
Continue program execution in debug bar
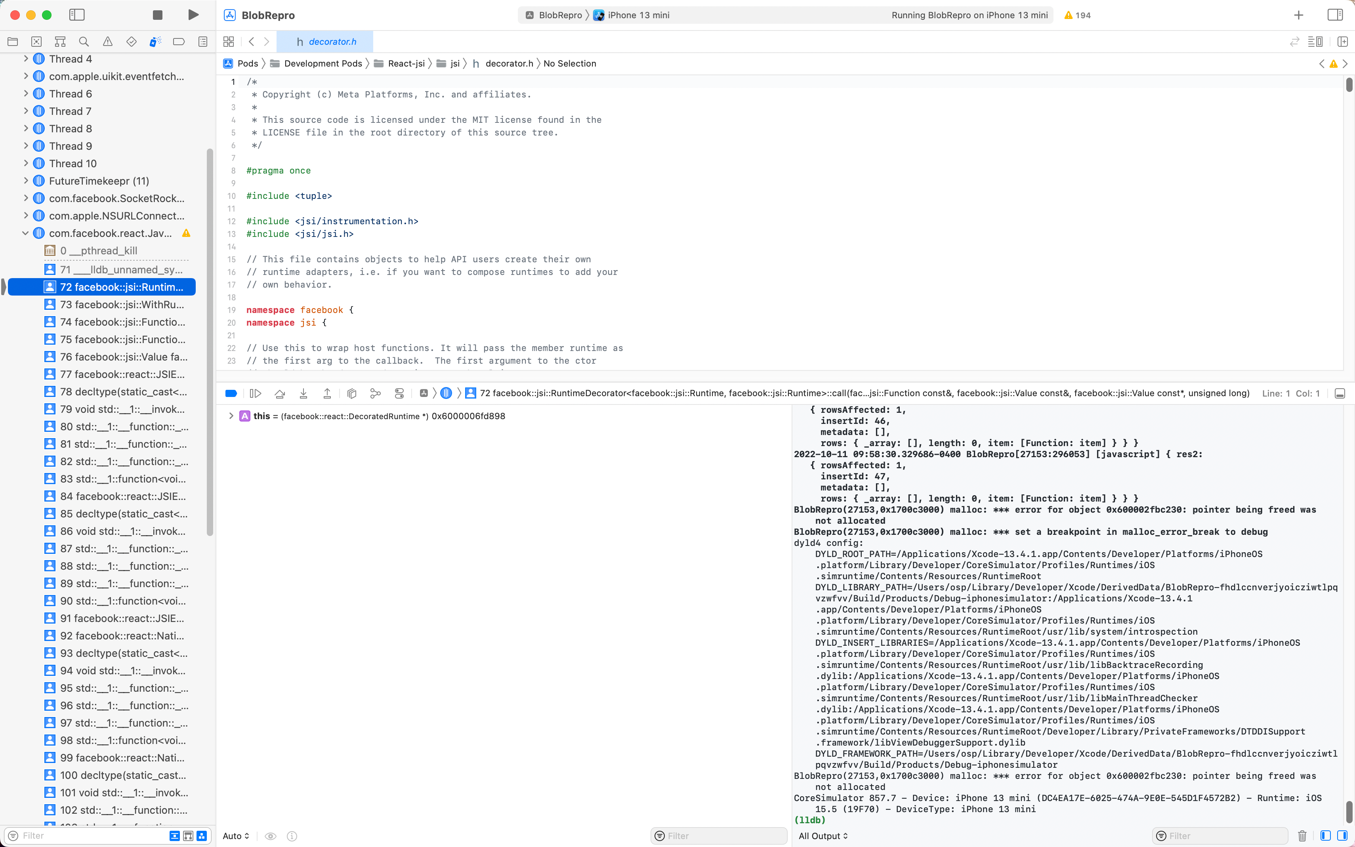[255, 393]
